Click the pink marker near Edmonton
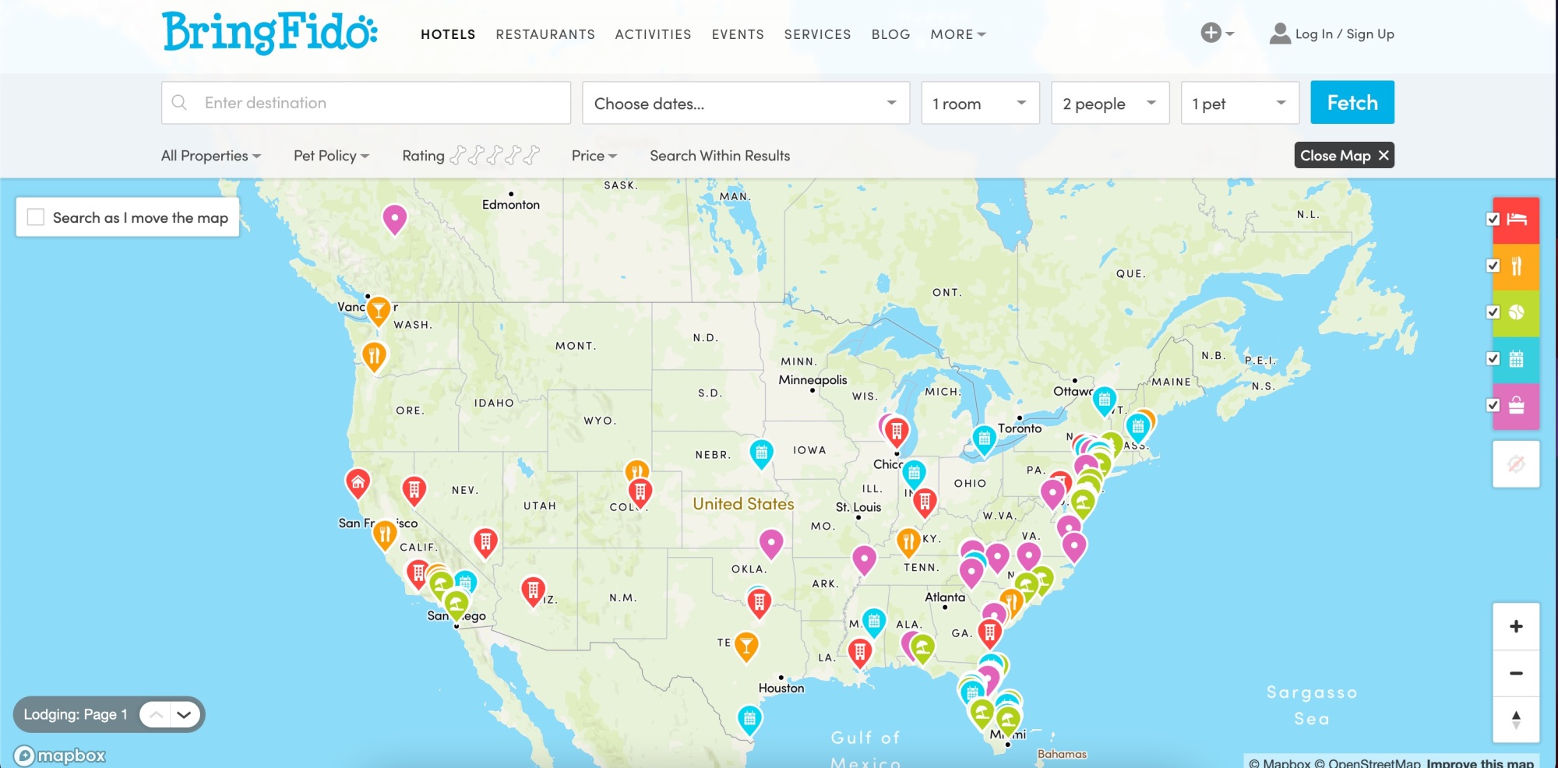Viewport: 1558px width, 768px height. 395,219
